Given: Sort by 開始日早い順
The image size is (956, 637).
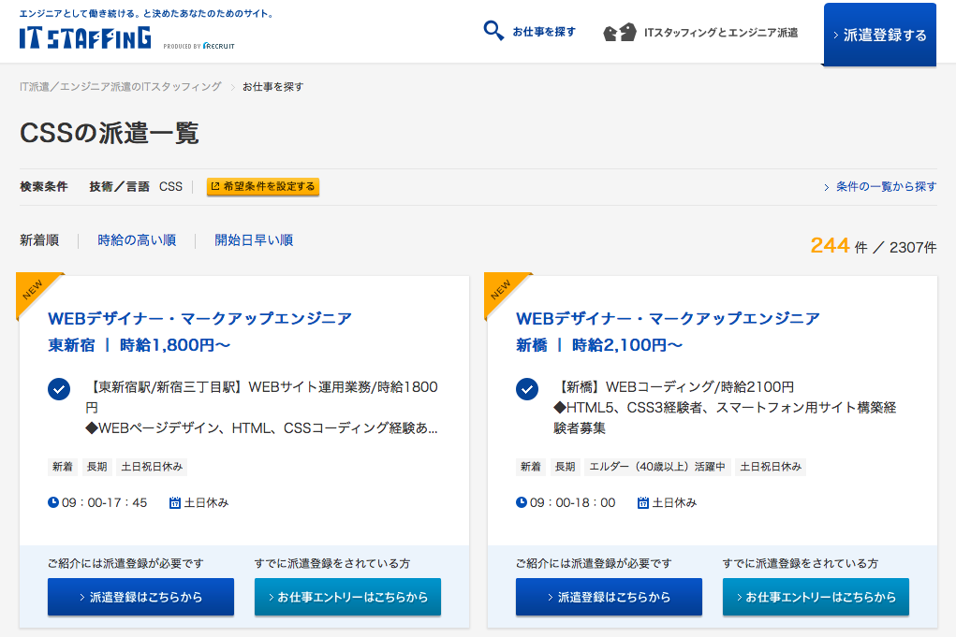Looking at the screenshot, I should click(x=254, y=240).
